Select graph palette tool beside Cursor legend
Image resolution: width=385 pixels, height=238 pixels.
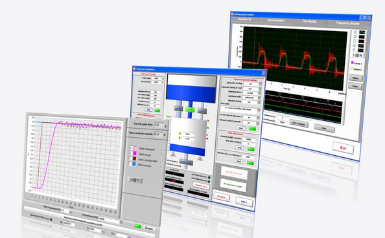[x=357, y=56]
